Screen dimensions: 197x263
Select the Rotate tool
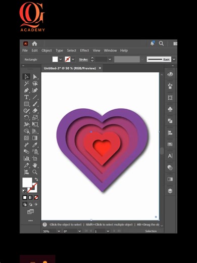point(26,117)
